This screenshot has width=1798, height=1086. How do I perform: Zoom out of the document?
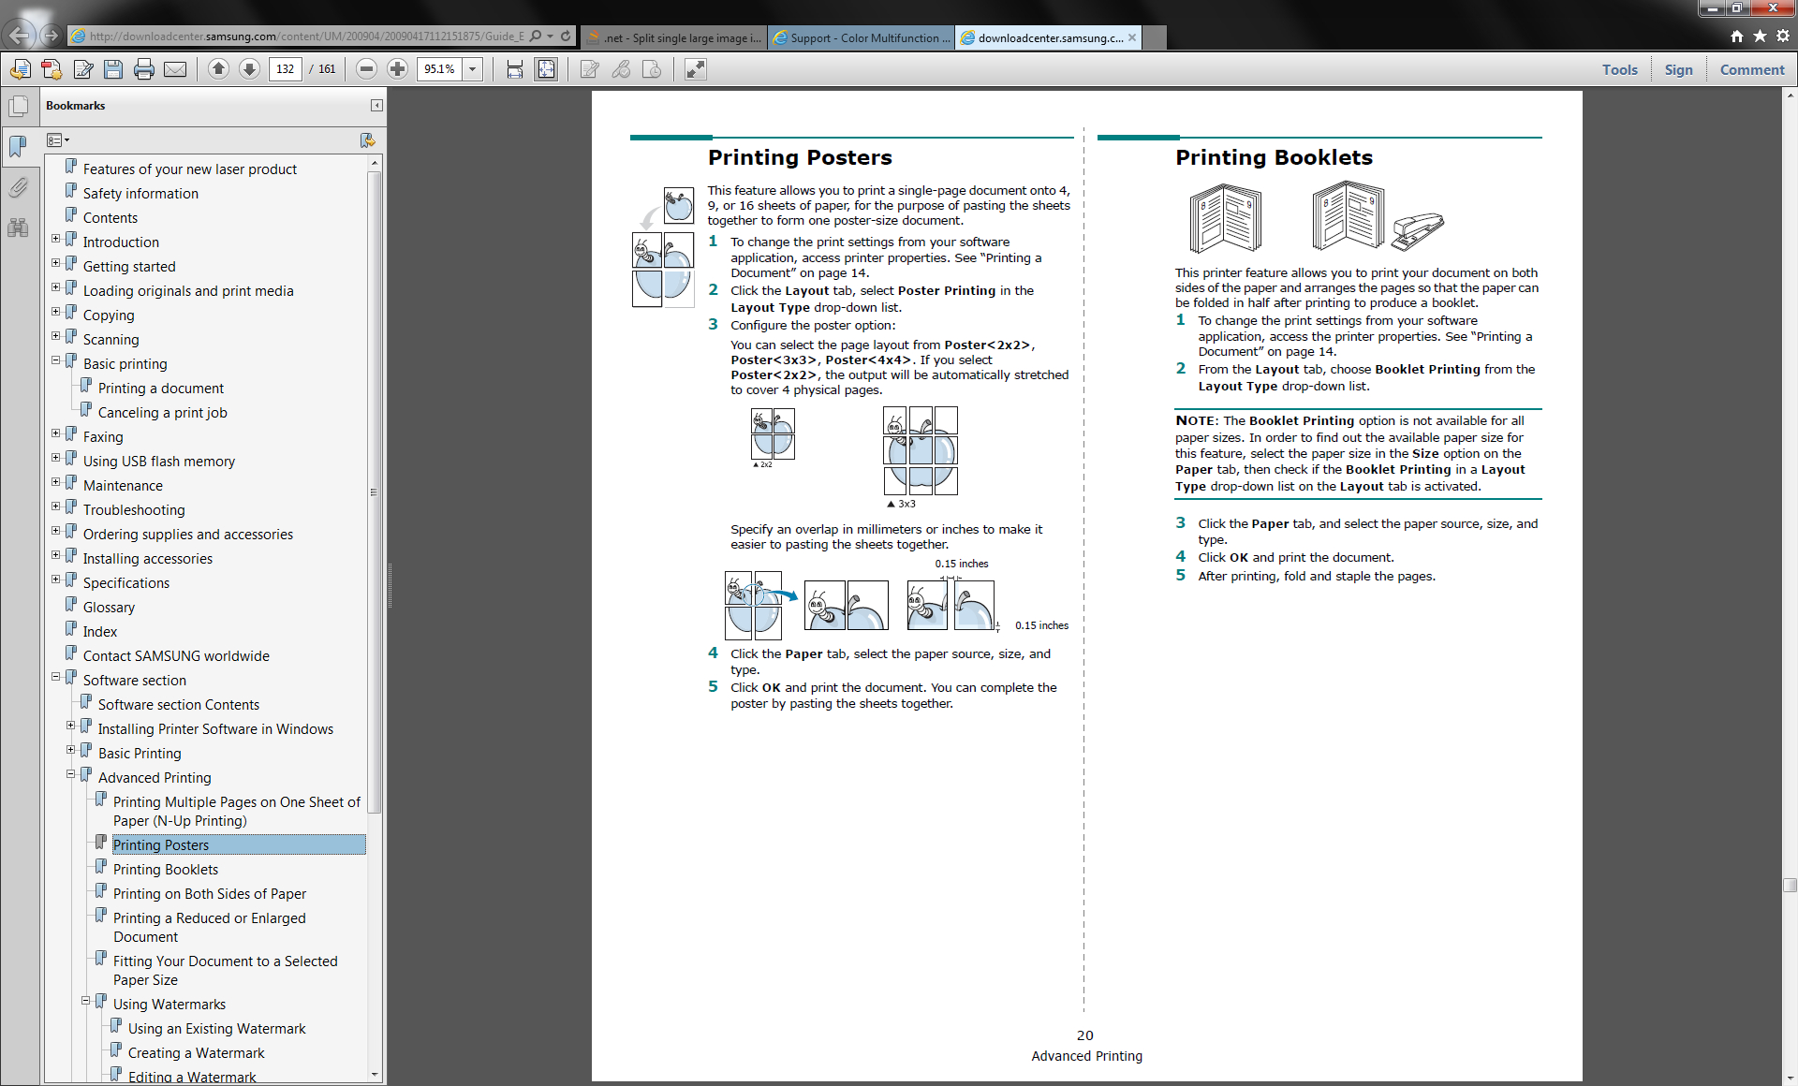(365, 68)
